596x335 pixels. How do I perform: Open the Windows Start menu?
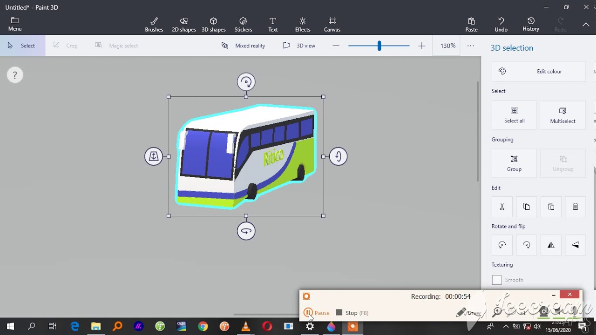point(10,327)
